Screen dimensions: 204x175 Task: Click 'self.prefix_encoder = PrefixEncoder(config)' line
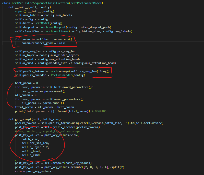(50, 75)
